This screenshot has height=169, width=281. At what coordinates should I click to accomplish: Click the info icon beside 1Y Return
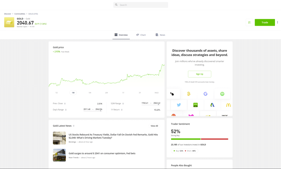(121, 110)
